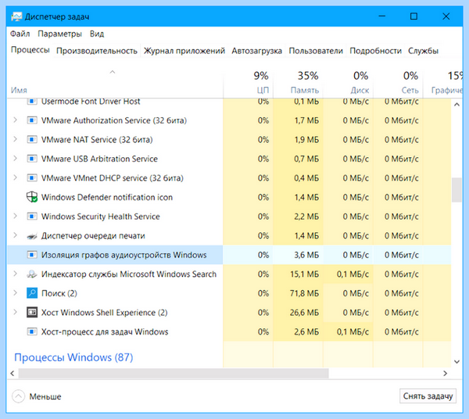Select the Windows Defender notification icon row
Image resolution: width=469 pixels, height=419 pixels.
[x=229, y=197]
